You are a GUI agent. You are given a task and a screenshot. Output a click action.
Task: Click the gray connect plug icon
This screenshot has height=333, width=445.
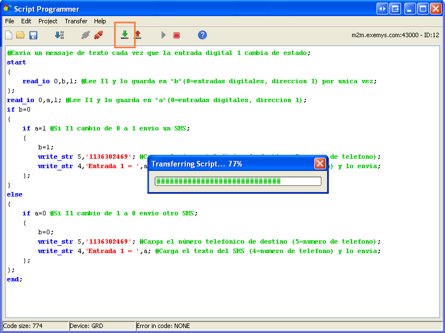(x=85, y=35)
